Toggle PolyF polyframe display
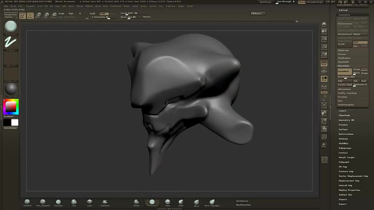This screenshot has width=374, height=210. pos(324,137)
